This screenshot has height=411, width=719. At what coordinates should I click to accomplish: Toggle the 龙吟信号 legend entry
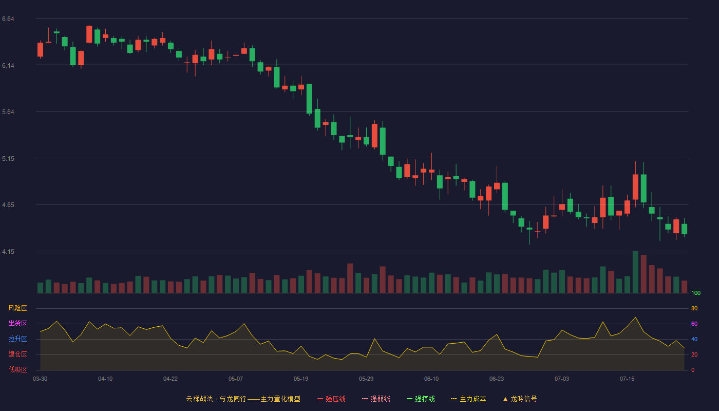point(519,399)
